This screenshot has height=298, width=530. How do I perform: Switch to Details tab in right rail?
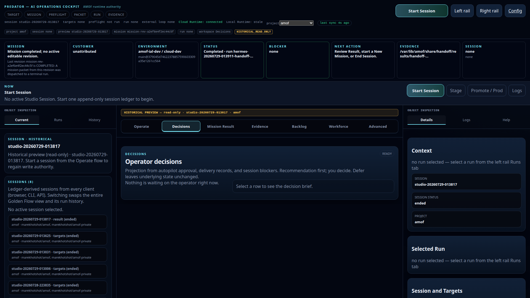(x=426, y=120)
